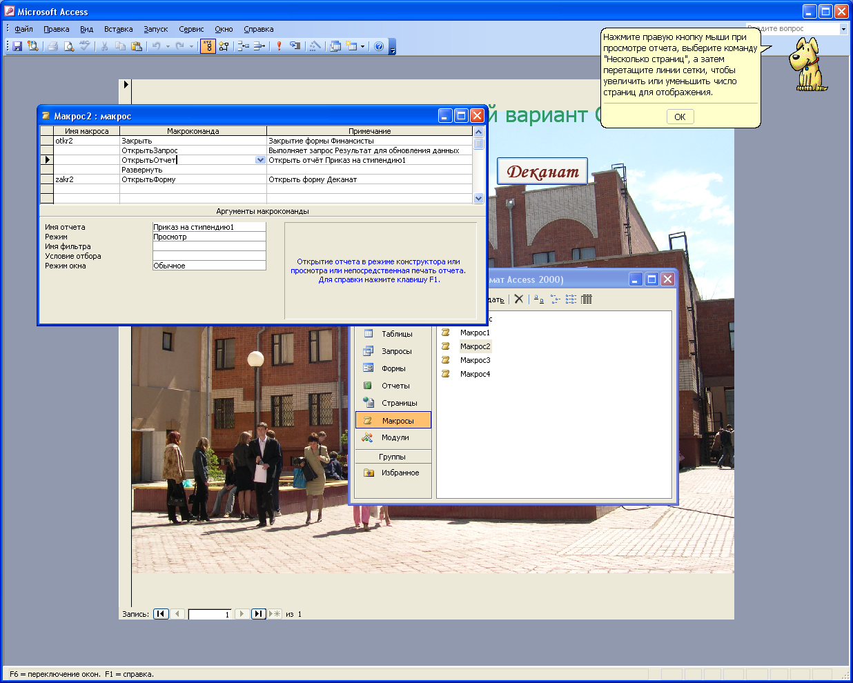Select Макрос3 in the macro list
The height and width of the screenshot is (683, 853).
coord(475,360)
